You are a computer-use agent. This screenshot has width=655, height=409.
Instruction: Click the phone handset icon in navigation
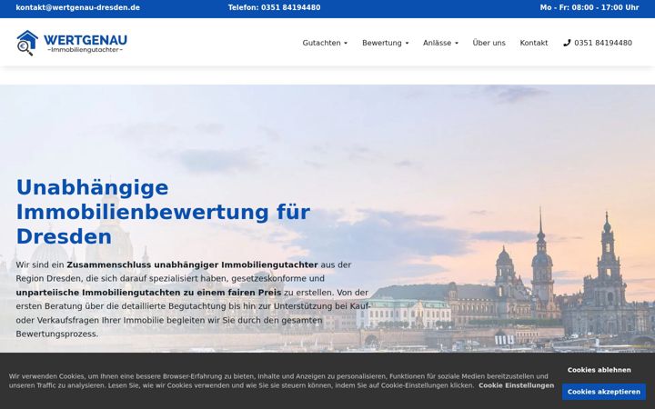567,43
